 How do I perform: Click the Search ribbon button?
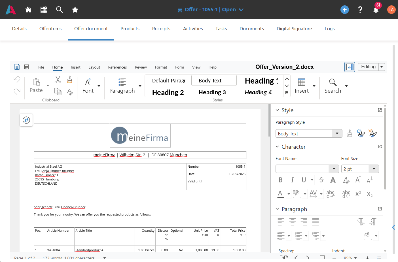tap(333, 86)
